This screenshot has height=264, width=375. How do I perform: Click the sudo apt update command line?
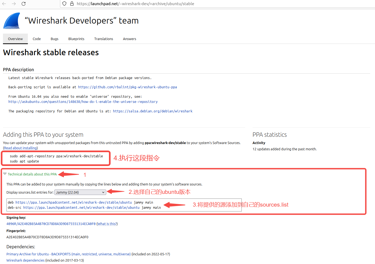[24, 161]
